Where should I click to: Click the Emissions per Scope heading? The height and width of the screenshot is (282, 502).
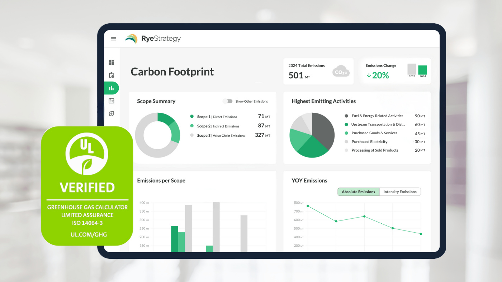pos(161,181)
